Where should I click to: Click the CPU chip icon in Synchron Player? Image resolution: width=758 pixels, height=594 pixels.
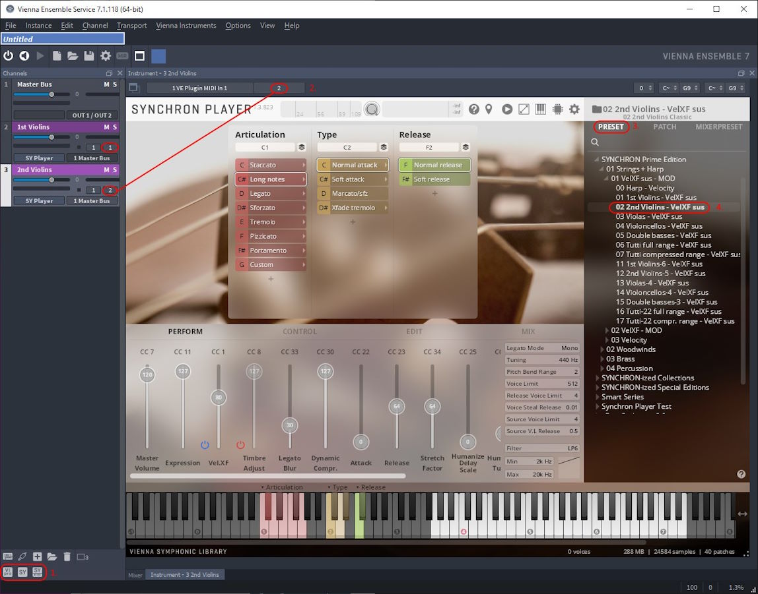pyautogui.click(x=557, y=109)
